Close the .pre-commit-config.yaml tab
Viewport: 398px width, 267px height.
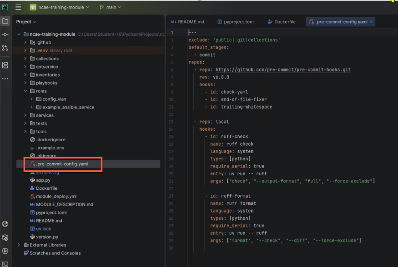pyautogui.click(x=371, y=22)
